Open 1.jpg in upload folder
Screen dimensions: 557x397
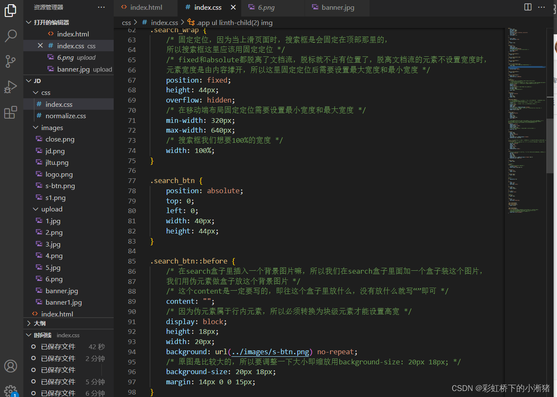[68, 221]
